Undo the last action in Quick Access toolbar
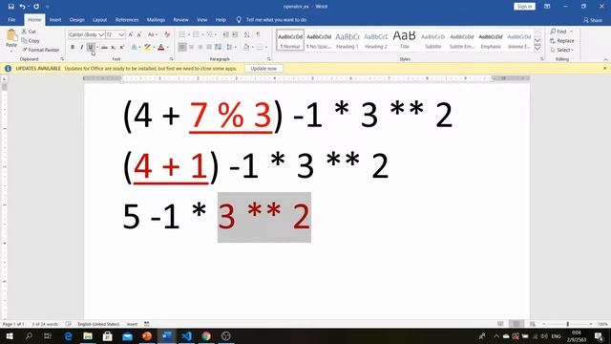Screen dimensions: 611x344 23,7
